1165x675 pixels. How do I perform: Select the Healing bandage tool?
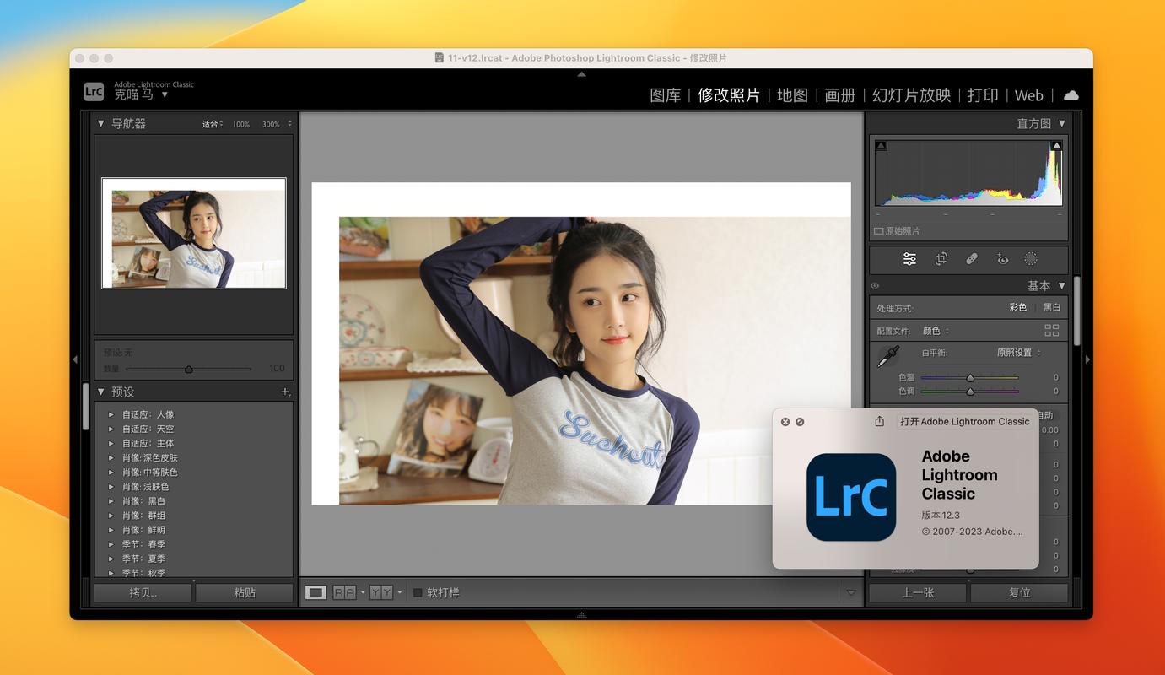pyautogui.click(x=971, y=259)
